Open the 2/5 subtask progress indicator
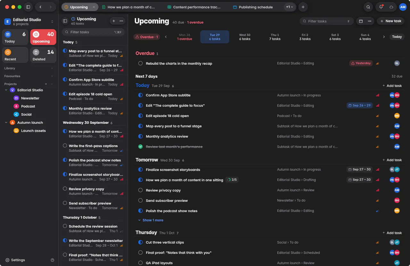The image size is (410, 266). [232, 180]
